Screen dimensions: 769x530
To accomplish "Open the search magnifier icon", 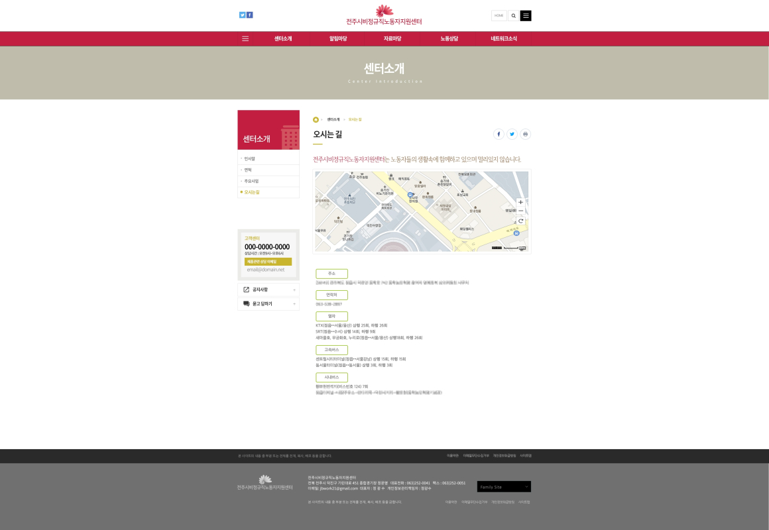I will 514,16.
